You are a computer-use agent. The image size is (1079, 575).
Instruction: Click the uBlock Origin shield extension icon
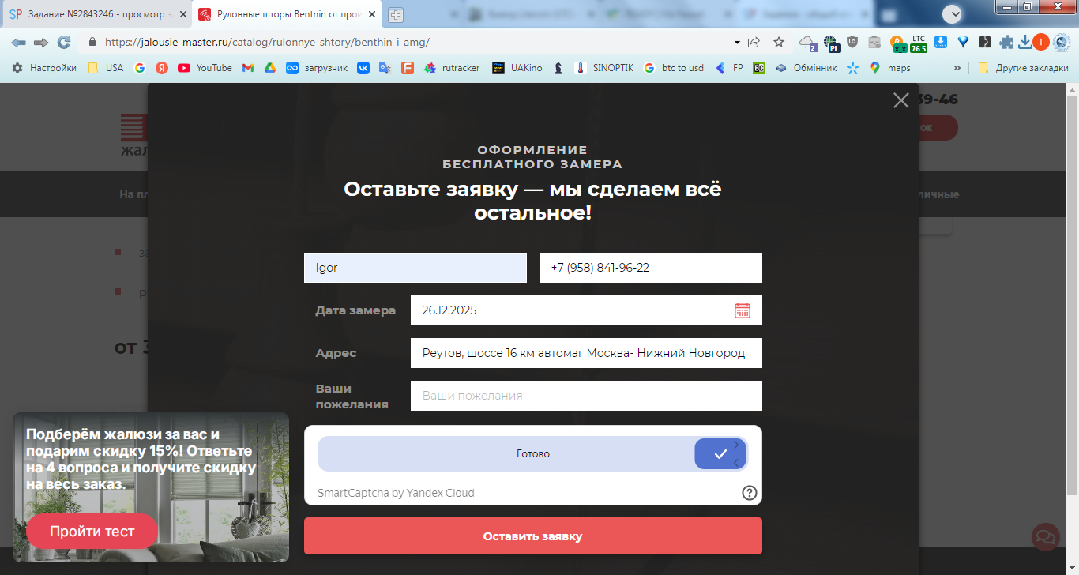click(852, 43)
